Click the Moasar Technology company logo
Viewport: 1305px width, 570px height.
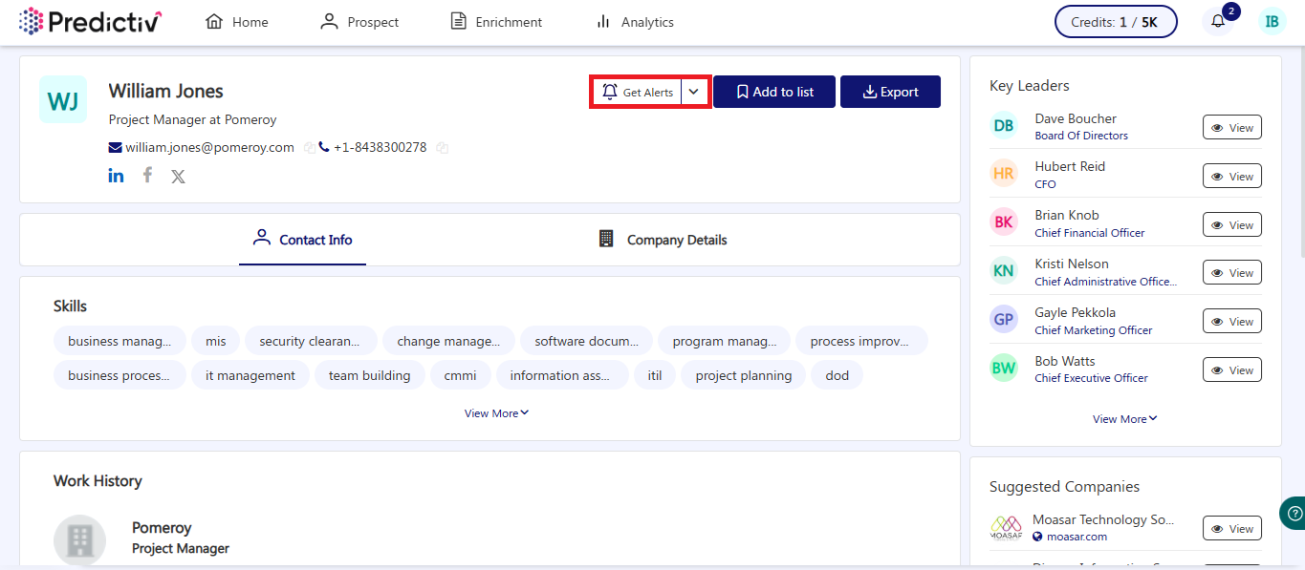point(1006,528)
